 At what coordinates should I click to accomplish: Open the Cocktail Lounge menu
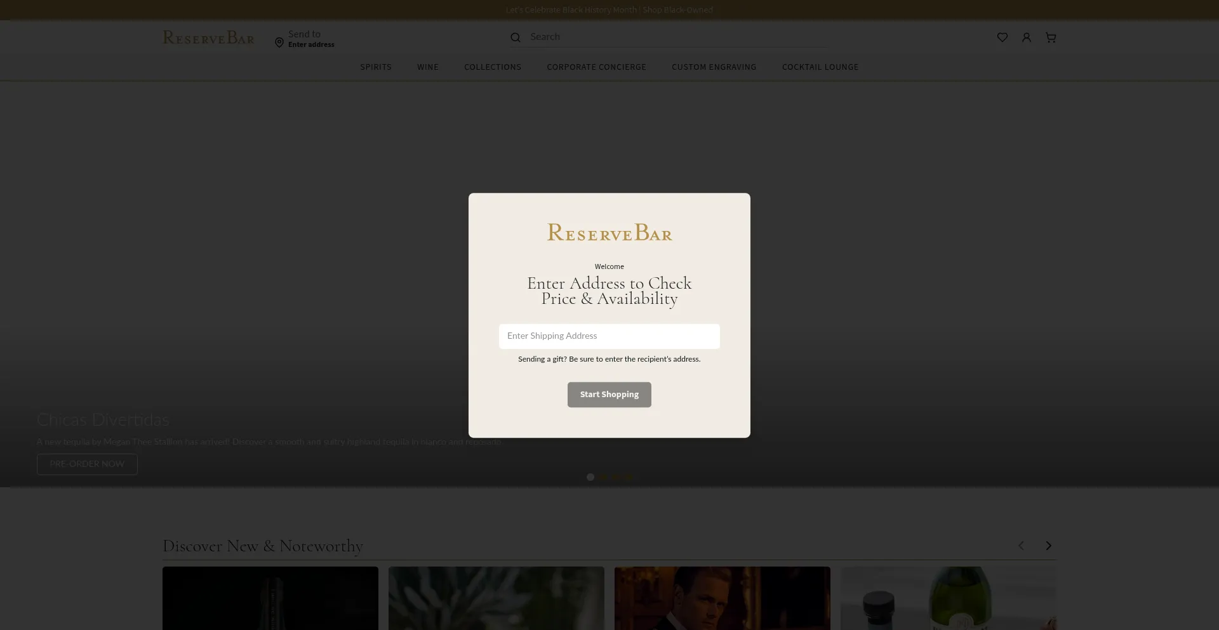820,67
